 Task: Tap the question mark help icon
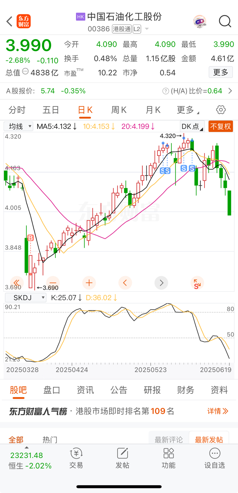pos(166,91)
